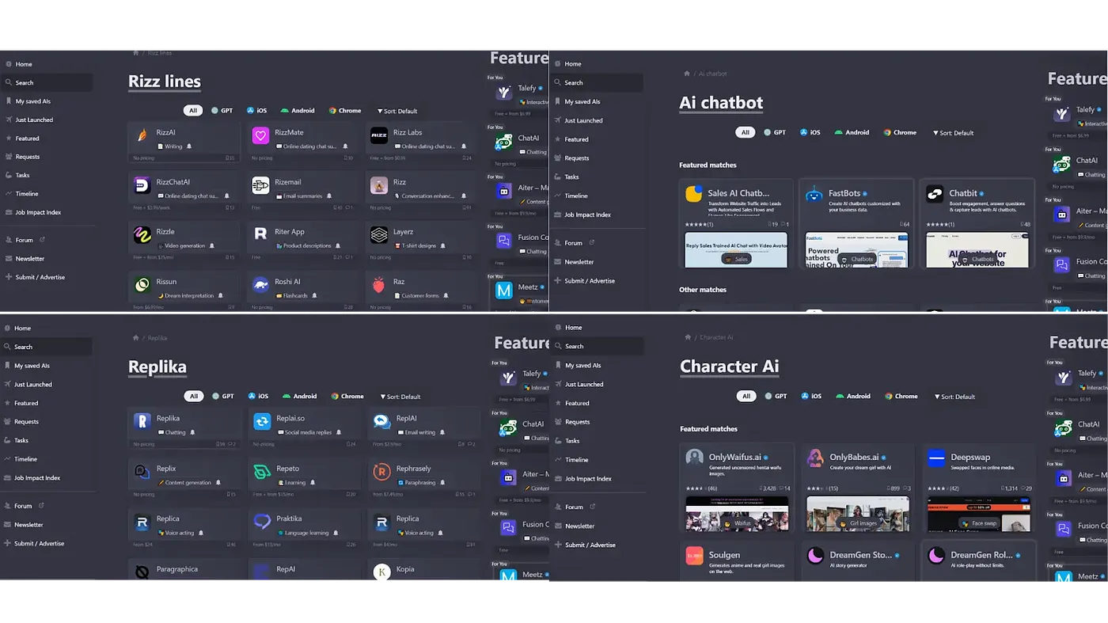
Task: Toggle the bell next to RizzAI's Writing tag
Action: [189, 146]
